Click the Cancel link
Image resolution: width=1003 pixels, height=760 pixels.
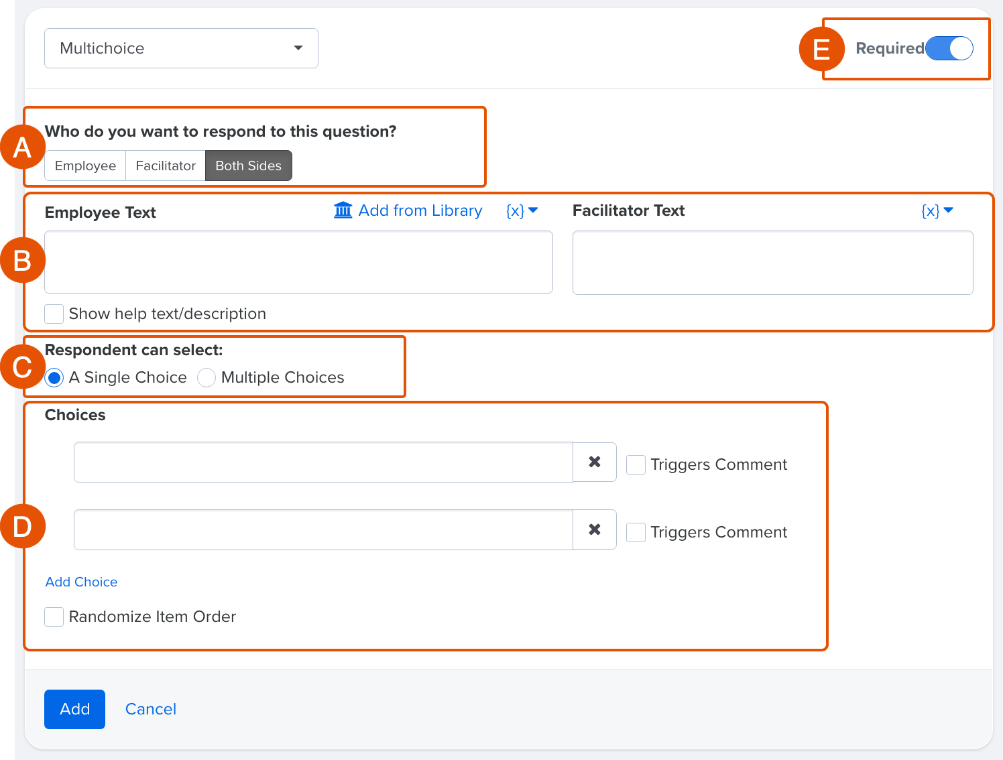[151, 709]
